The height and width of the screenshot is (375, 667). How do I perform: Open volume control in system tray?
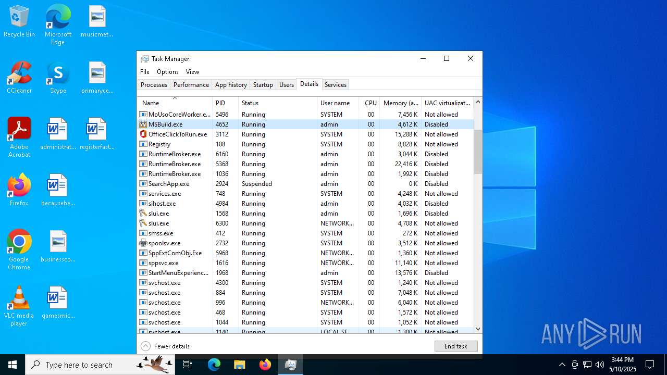[x=600, y=365]
